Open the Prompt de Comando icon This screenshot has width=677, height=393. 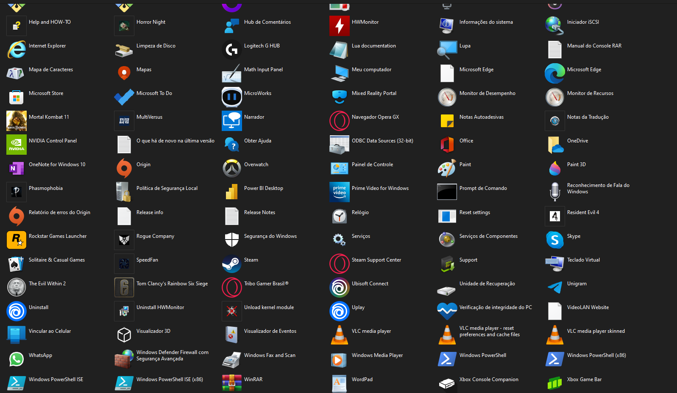(447, 192)
